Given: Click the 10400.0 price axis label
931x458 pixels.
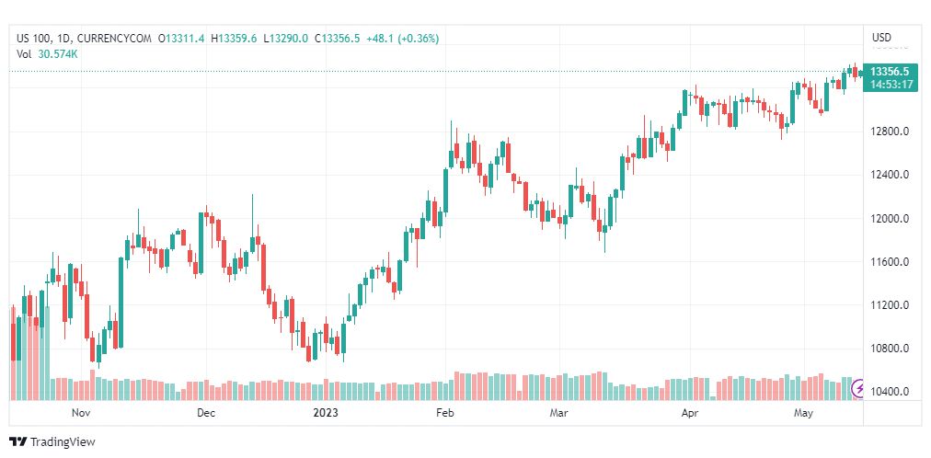Looking at the screenshot, I should pyautogui.click(x=890, y=392).
